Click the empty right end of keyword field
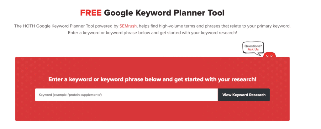Image resolution: width=321 pixels, height=129 pixels. click(201, 95)
